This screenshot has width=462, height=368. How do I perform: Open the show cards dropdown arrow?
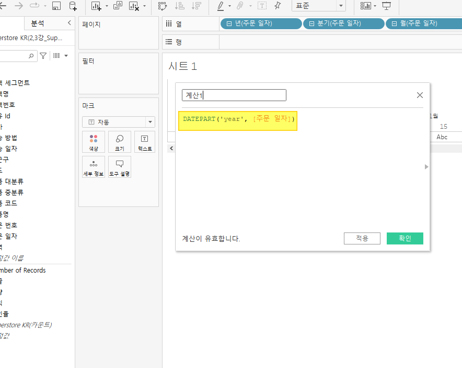pyautogui.click(x=375, y=6)
